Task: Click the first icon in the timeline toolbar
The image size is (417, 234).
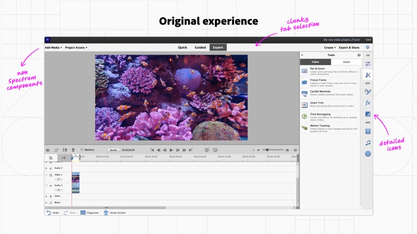Action: 48,150
